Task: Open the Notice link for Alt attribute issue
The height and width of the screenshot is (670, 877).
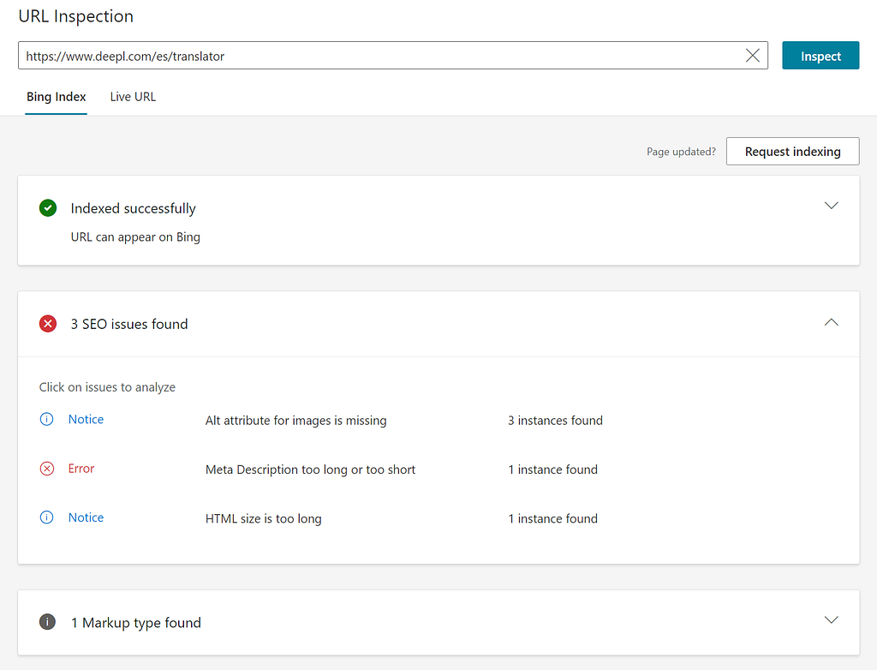Action: (x=86, y=419)
